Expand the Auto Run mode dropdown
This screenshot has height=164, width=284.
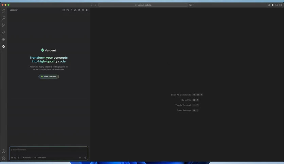pyautogui.click(x=28, y=158)
